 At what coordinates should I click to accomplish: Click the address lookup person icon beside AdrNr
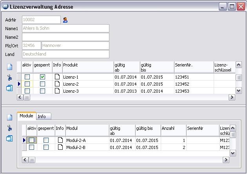pos(65,20)
